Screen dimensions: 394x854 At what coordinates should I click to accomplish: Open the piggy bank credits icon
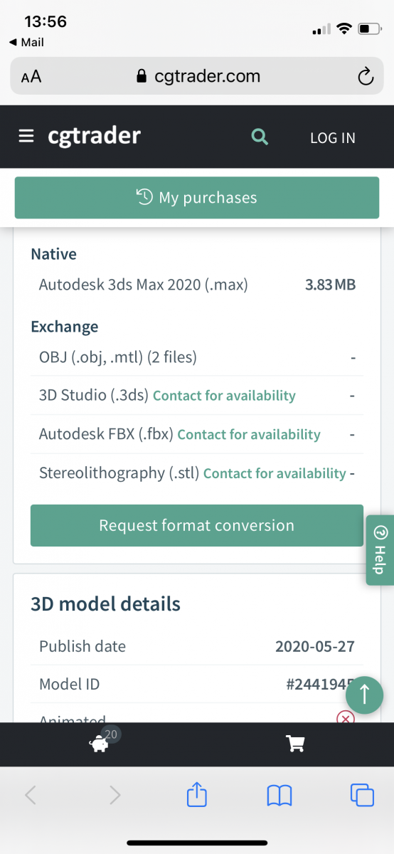[98, 744]
